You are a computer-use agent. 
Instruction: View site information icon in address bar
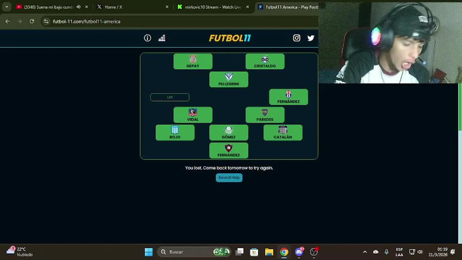(x=46, y=21)
